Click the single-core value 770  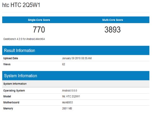39,30
